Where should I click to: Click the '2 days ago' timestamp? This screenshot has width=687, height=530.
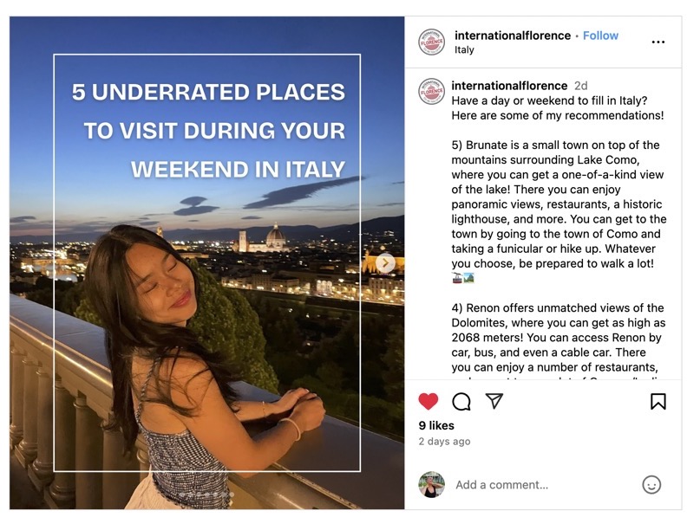coord(444,442)
